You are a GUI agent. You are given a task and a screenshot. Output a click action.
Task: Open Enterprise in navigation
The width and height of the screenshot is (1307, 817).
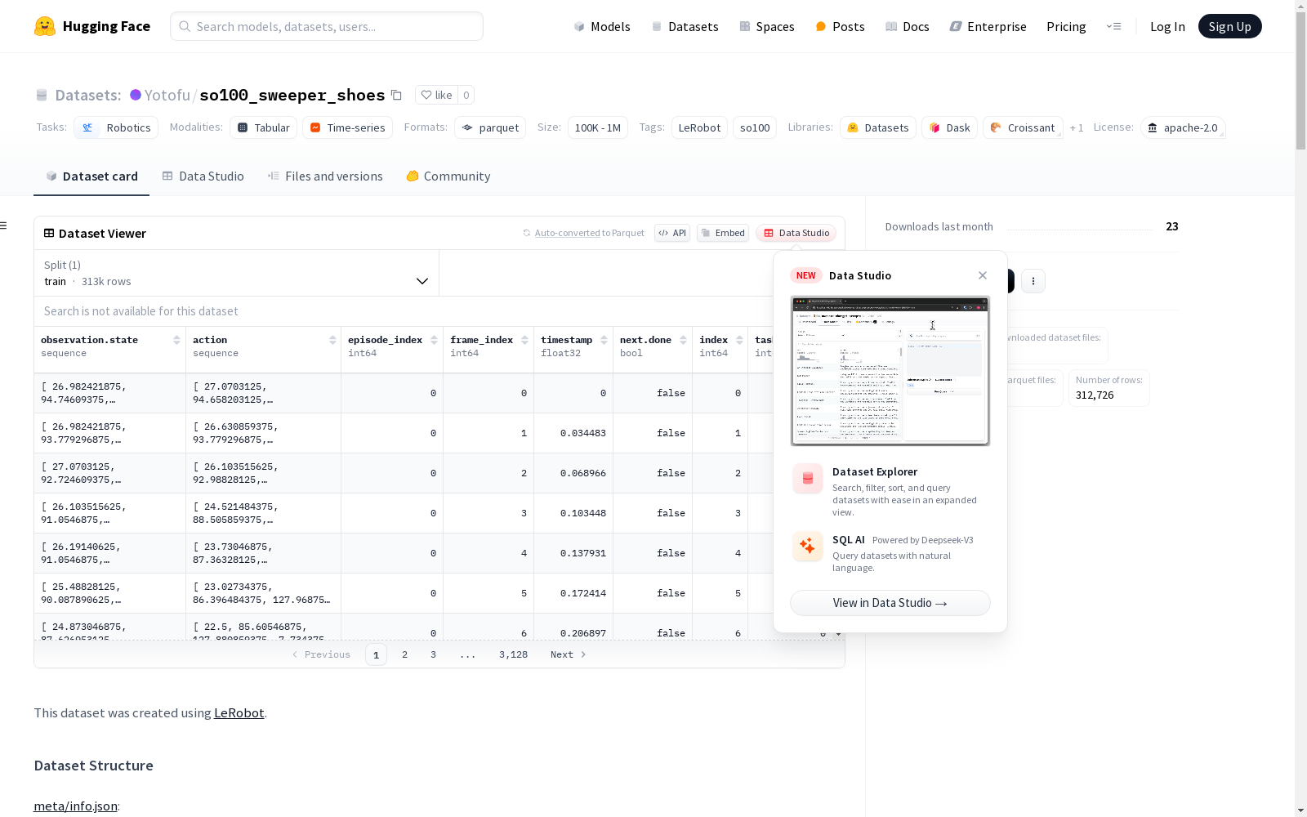coord(988,26)
